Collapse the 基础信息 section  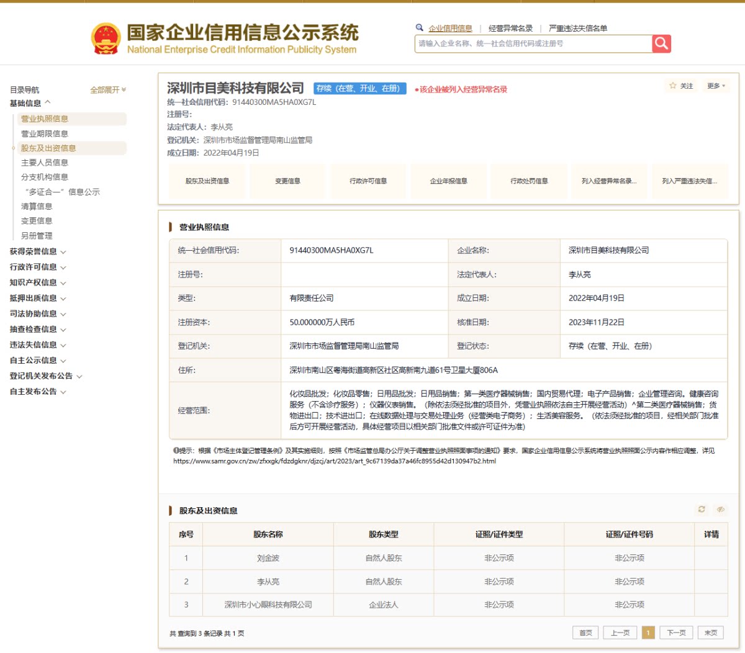click(x=30, y=103)
